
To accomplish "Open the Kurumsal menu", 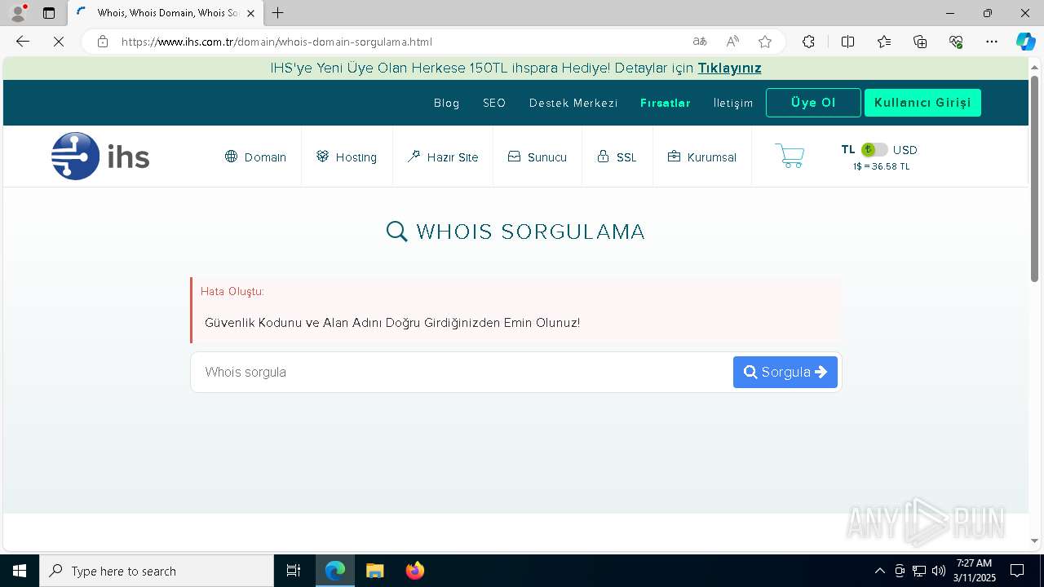I will click(701, 157).
